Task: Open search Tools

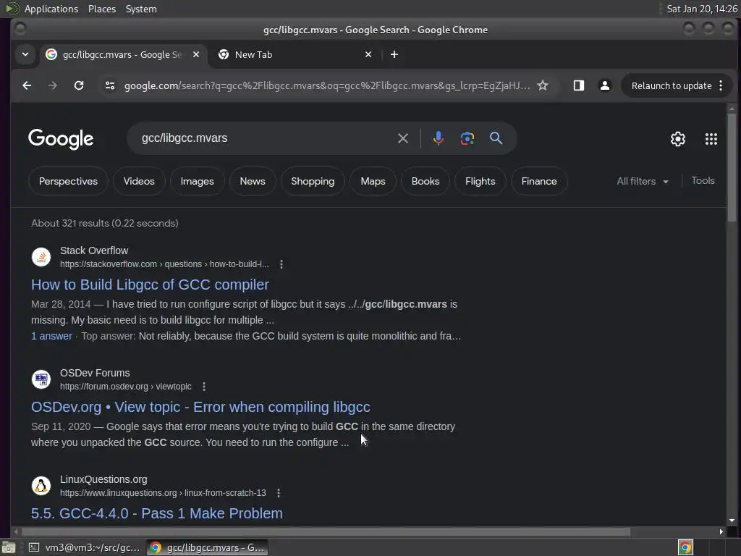Action: [x=703, y=180]
